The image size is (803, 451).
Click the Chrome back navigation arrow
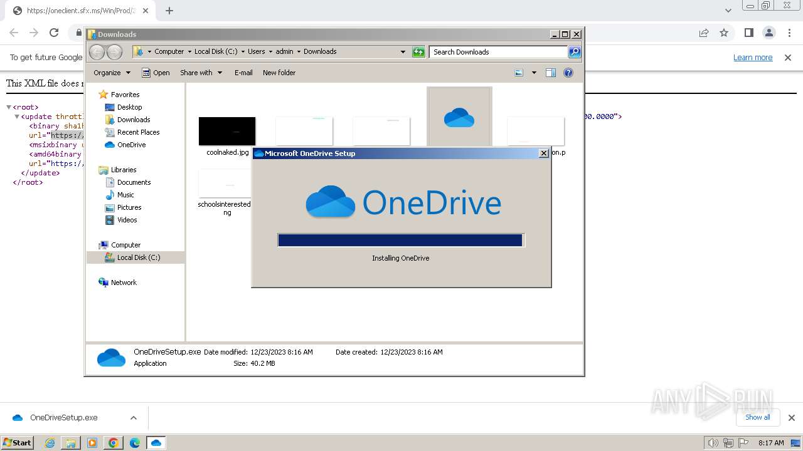point(14,33)
